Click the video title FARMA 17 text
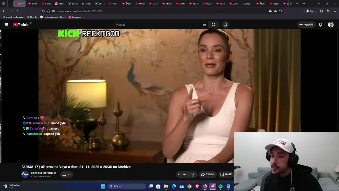The image size is (339, 191). 76,167
